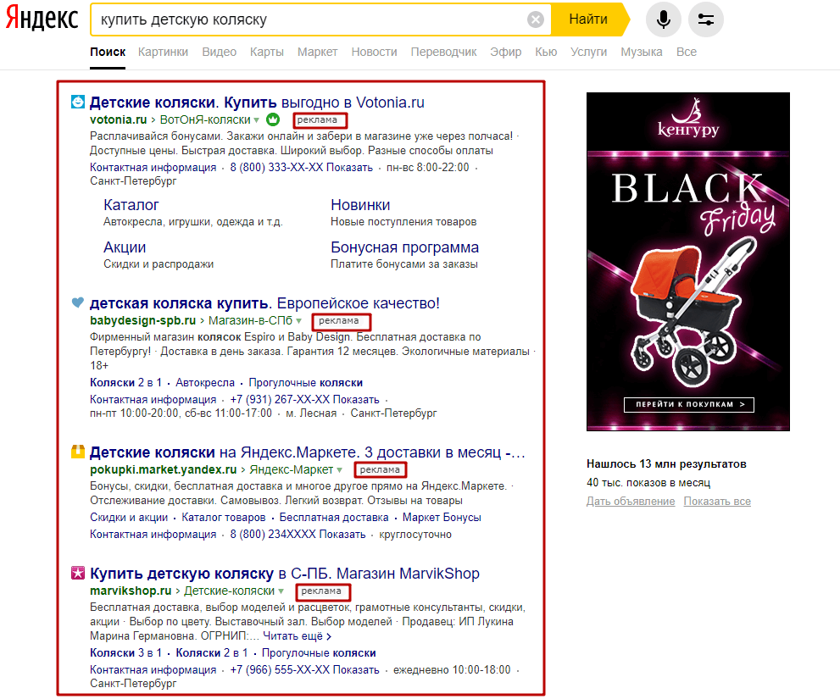Select the Поиск tab
Screen dimensions: 840x699
pyautogui.click(x=108, y=52)
